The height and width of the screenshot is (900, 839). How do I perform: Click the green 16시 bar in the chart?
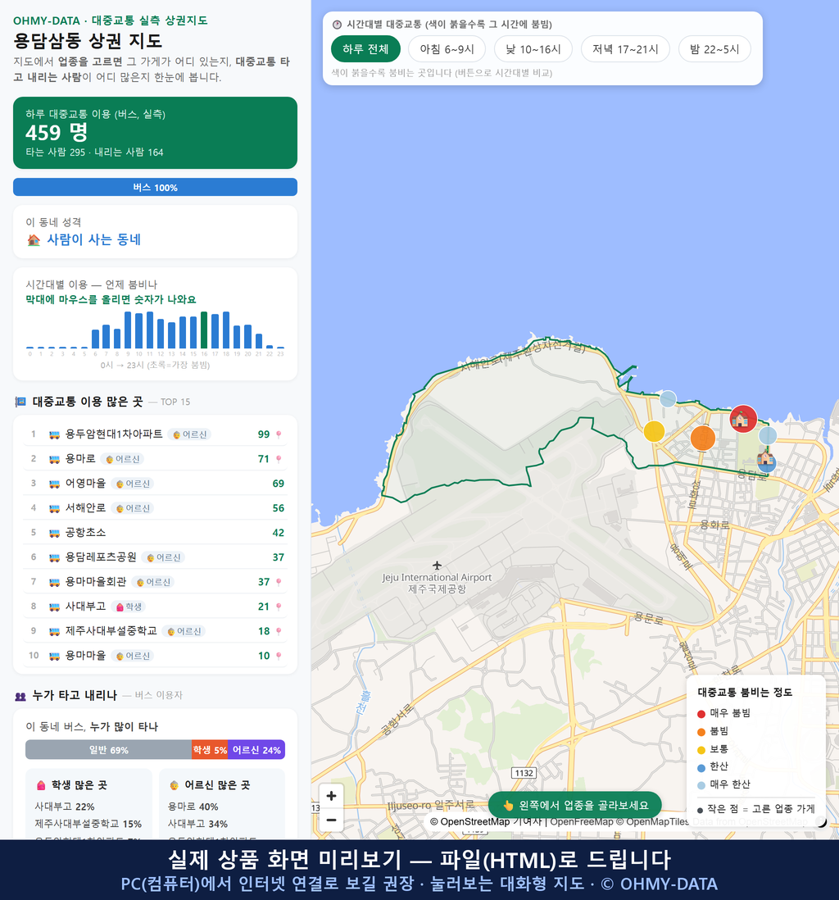(x=204, y=330)
